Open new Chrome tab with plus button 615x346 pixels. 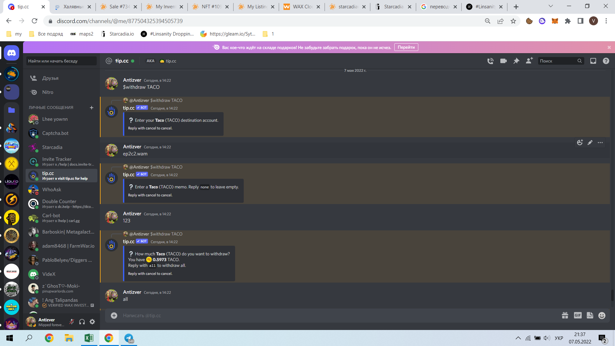[x=516, y=7]
